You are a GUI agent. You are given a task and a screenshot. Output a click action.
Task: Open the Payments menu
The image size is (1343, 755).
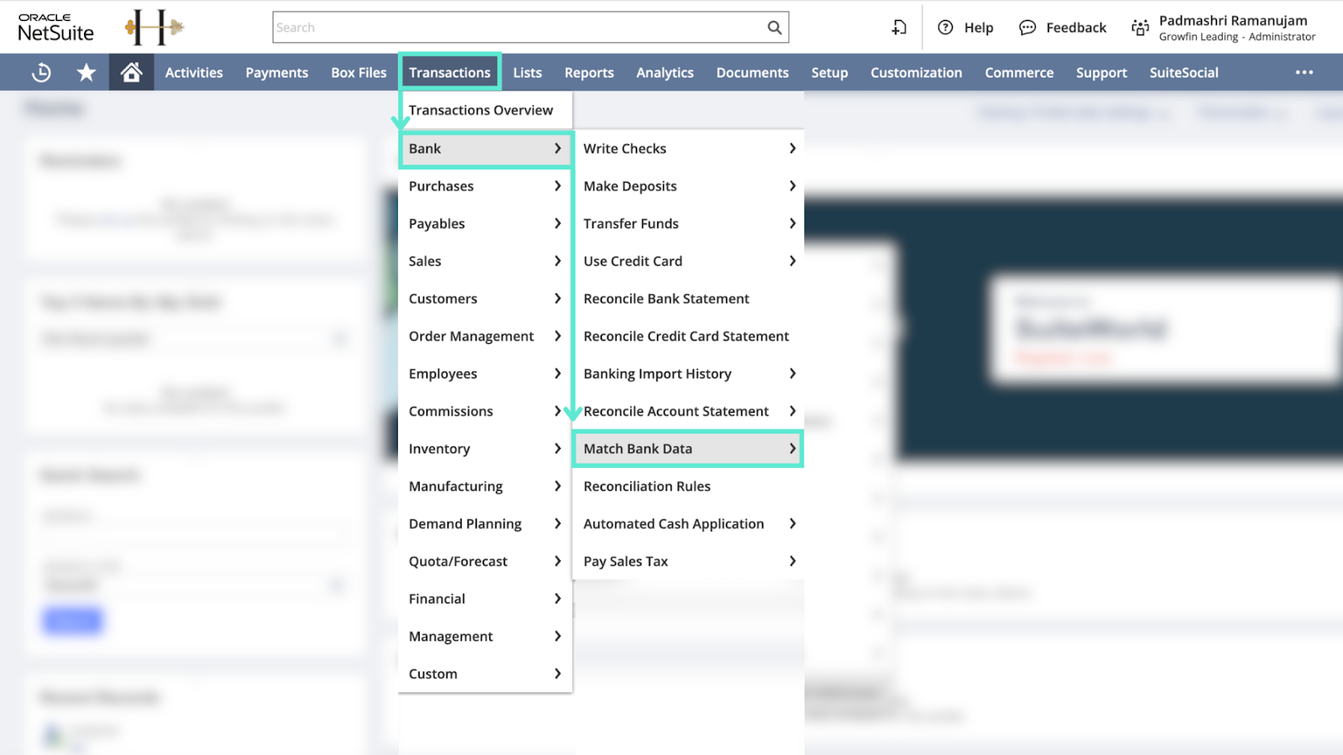277,73
